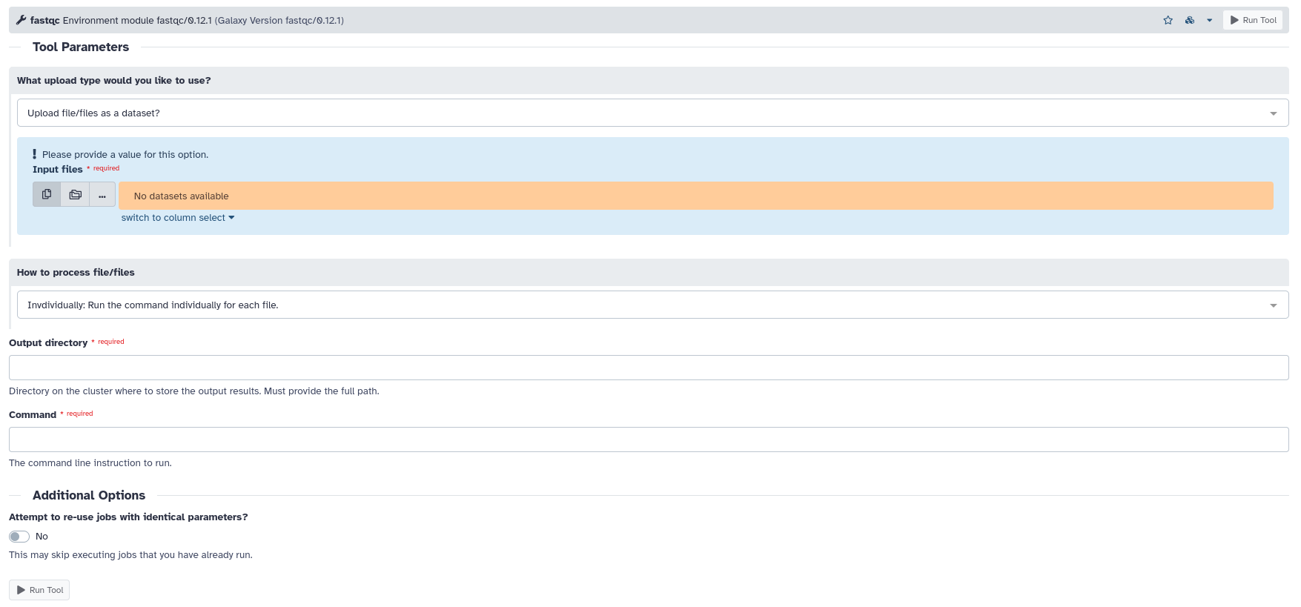Toggle re-use jobs with identical parameters switch
This screenshot has height=607, width=1301.
pyautogui.click(x=19, y=537)
